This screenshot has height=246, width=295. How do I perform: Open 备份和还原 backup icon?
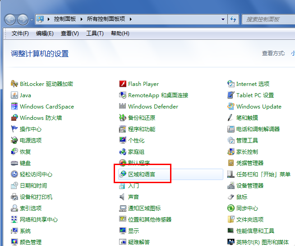pyautogui.click(x=123, y=118)
